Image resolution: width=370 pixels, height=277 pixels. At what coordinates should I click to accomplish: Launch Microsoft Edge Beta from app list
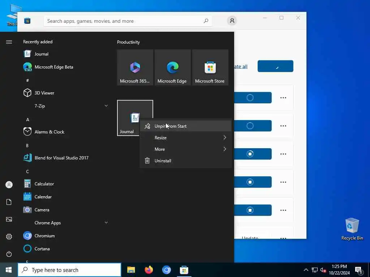click(x=66, y=67)
